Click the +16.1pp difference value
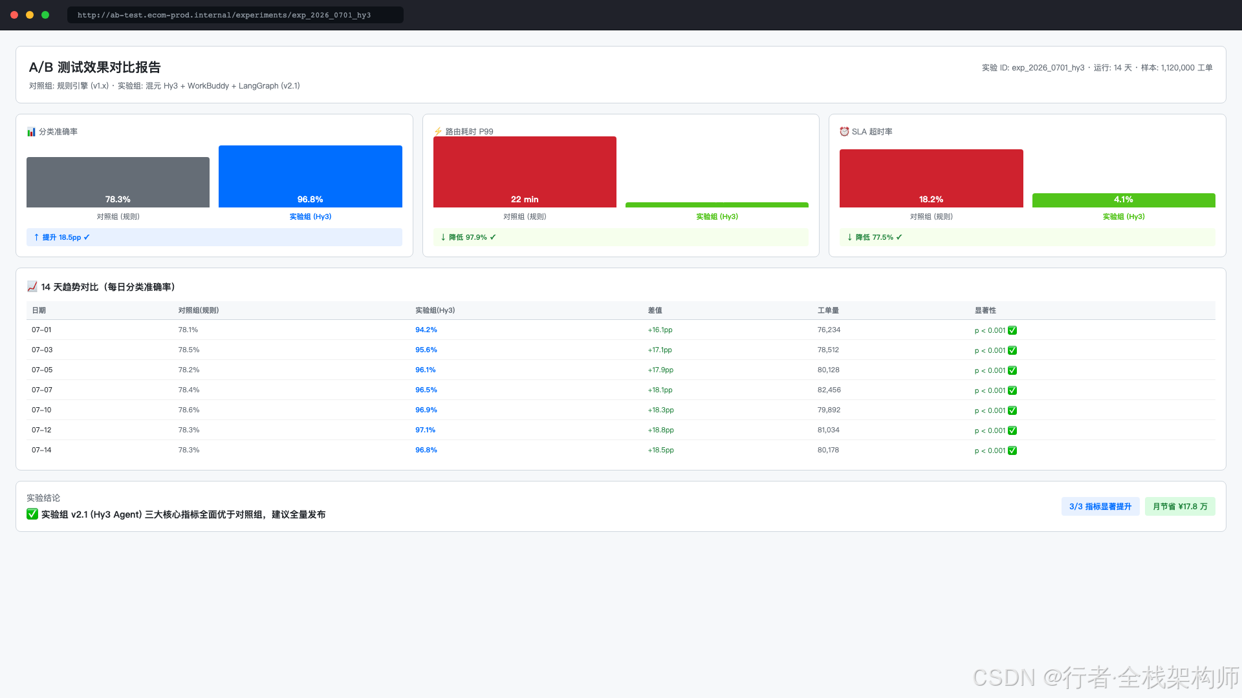The image size is (1242, 698). [x=660, y=330]
